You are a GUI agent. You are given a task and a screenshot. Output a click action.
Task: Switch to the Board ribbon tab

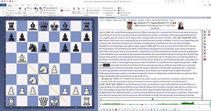pos(23,5)
